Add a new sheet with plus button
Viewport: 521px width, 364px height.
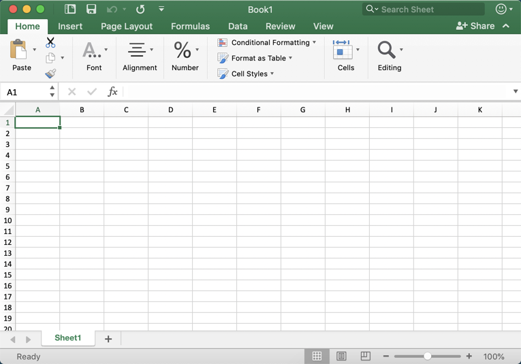pos(108,339)
